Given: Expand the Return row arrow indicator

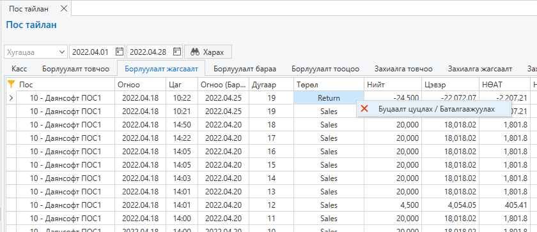Looking at the screenshot, I should pyautogui.click(x=11, y=98).
